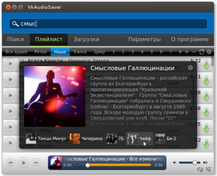Download the track lasting 5:58
217x176 pixels.
(206, 96)
